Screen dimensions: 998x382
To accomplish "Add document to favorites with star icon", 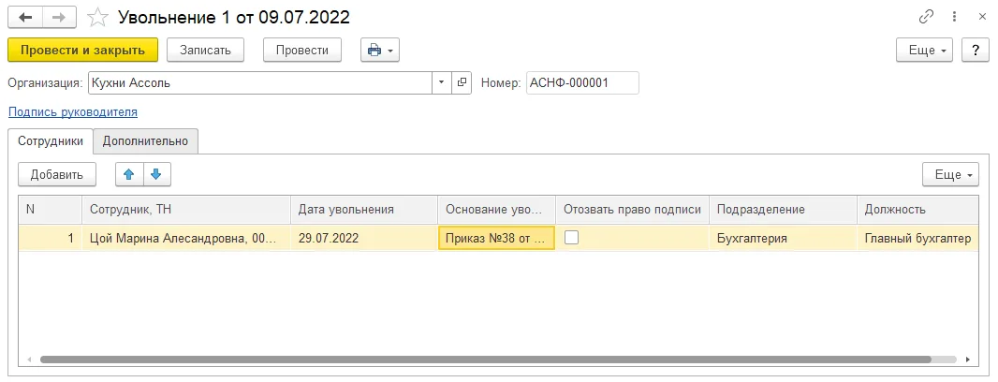I will click(x=97, y=17).
